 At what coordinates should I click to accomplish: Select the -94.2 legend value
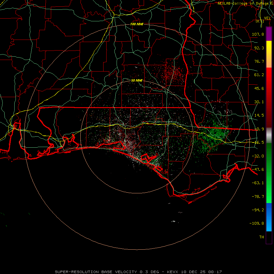[258, 210]
